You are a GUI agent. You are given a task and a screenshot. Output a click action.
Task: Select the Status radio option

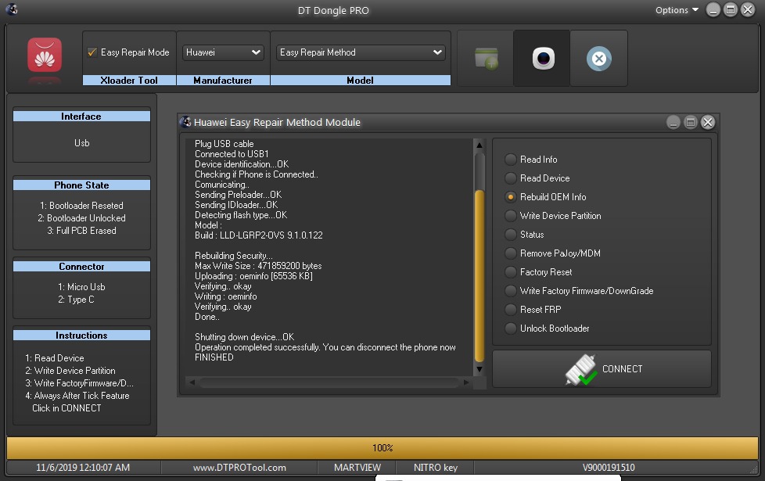coord(510,235)
